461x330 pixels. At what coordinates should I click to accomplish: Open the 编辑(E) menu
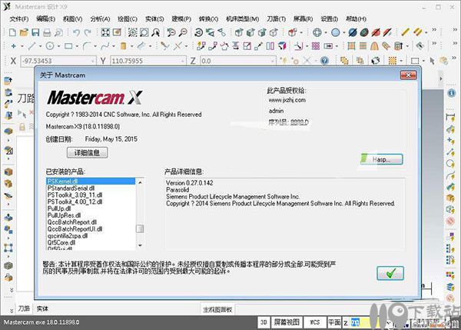click(45, 18)
